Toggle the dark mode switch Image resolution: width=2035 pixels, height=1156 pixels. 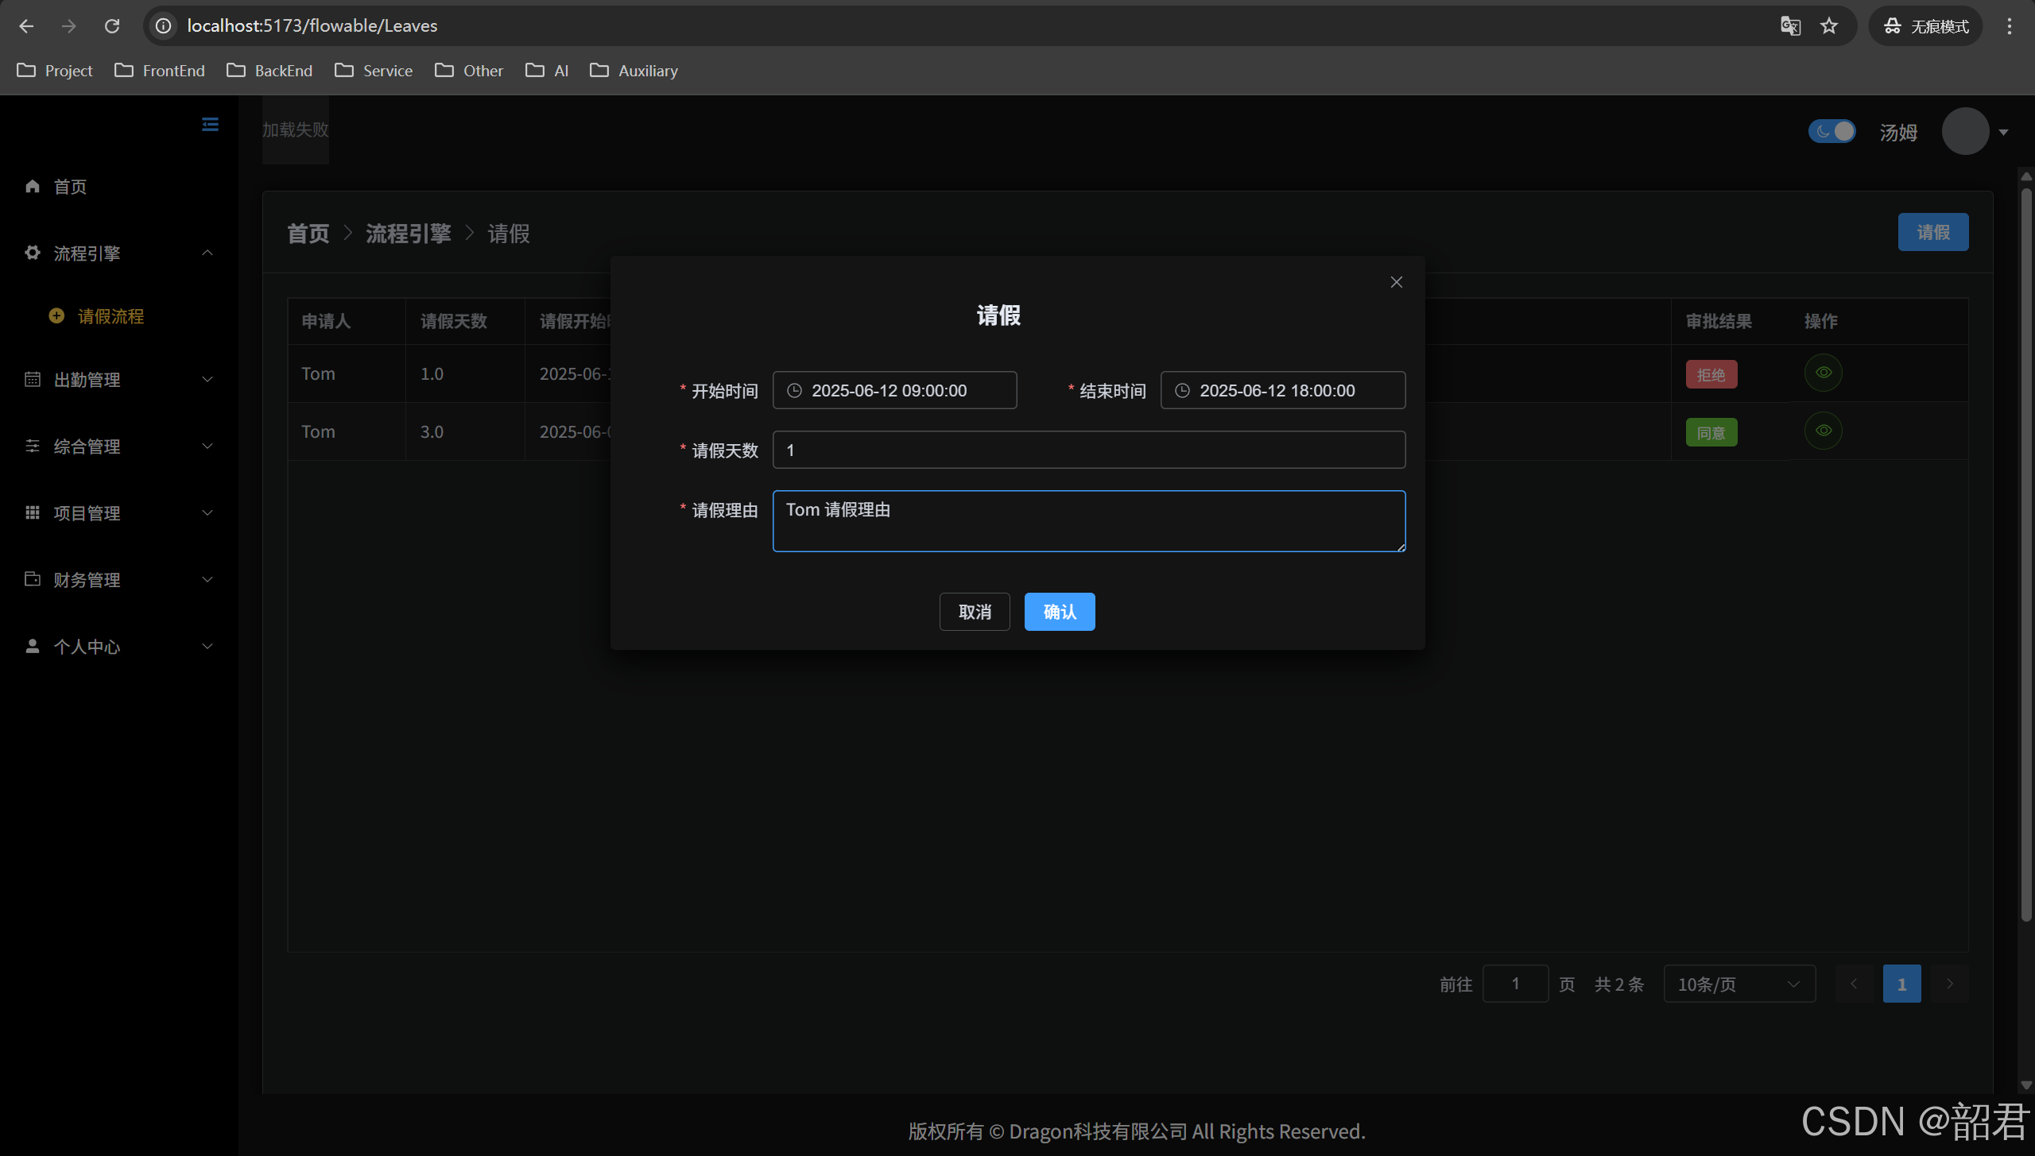coord(1831,131)
